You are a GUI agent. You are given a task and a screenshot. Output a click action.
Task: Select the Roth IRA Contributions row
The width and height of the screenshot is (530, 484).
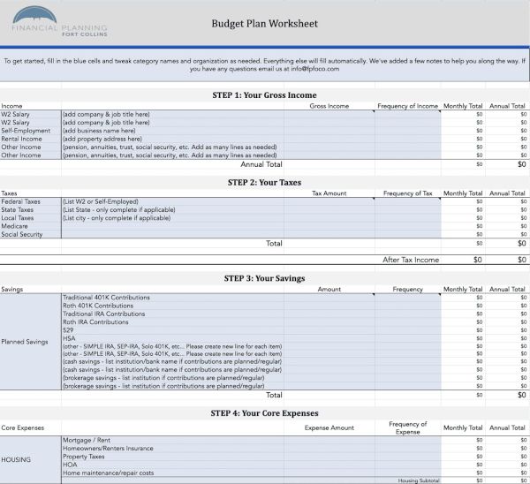[173, 322]
